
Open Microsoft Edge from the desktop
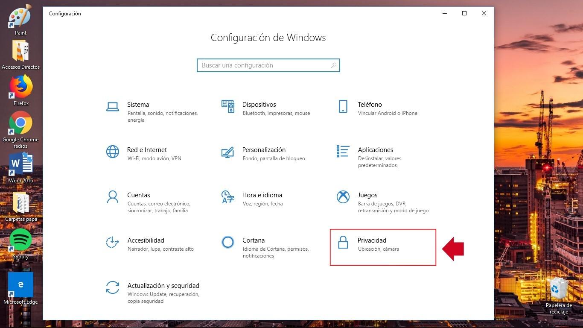(x=20, y=284)
